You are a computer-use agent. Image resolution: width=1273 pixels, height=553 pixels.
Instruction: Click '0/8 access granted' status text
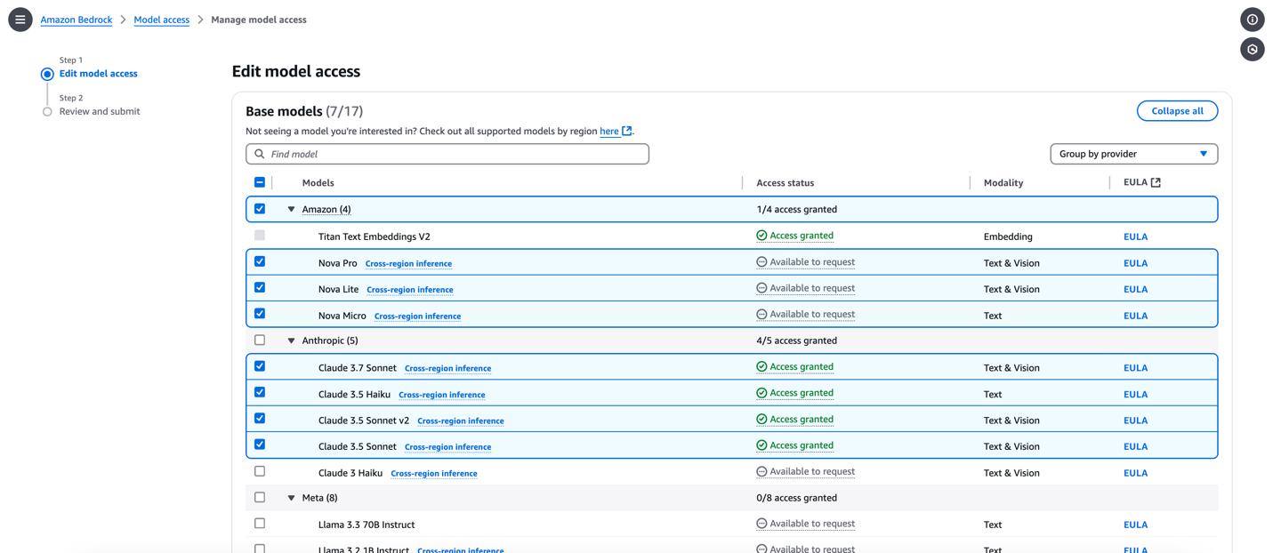point(796,498)
